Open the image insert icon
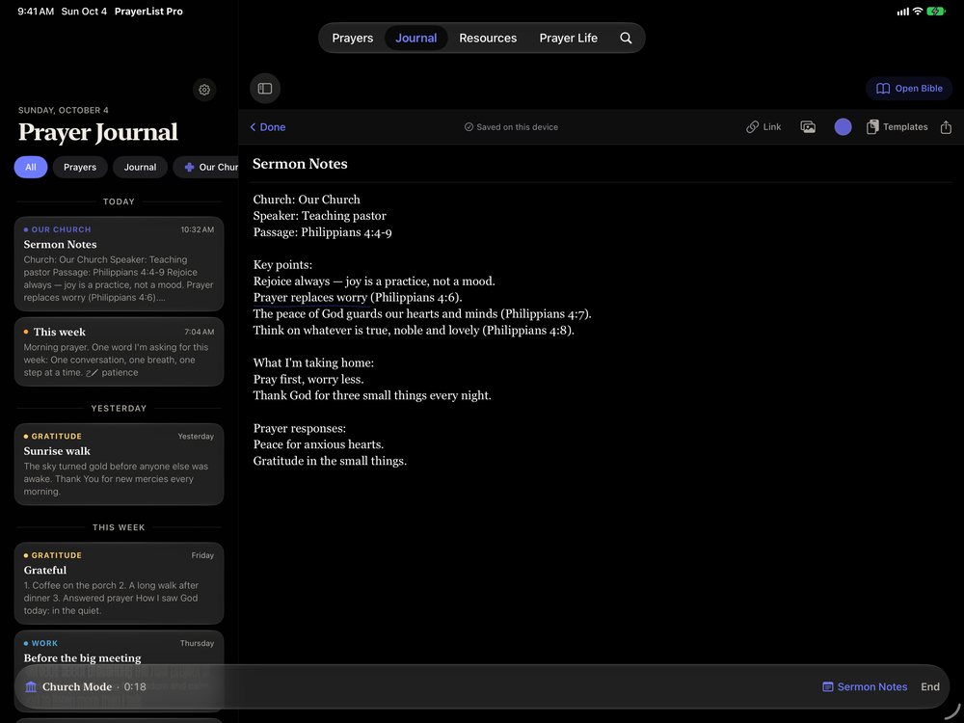The height and width of the screenshot is (723, 964). click(808, 126)
